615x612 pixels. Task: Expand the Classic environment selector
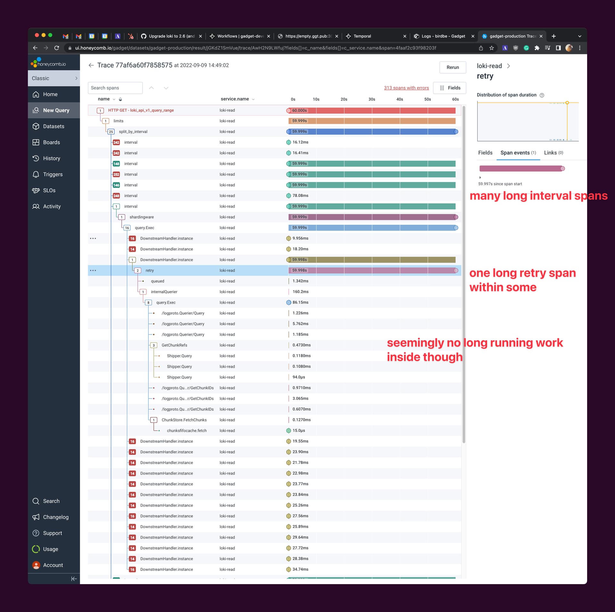[54, 78]
